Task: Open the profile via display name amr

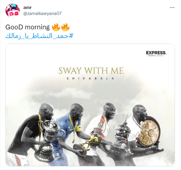Action: 27,7
